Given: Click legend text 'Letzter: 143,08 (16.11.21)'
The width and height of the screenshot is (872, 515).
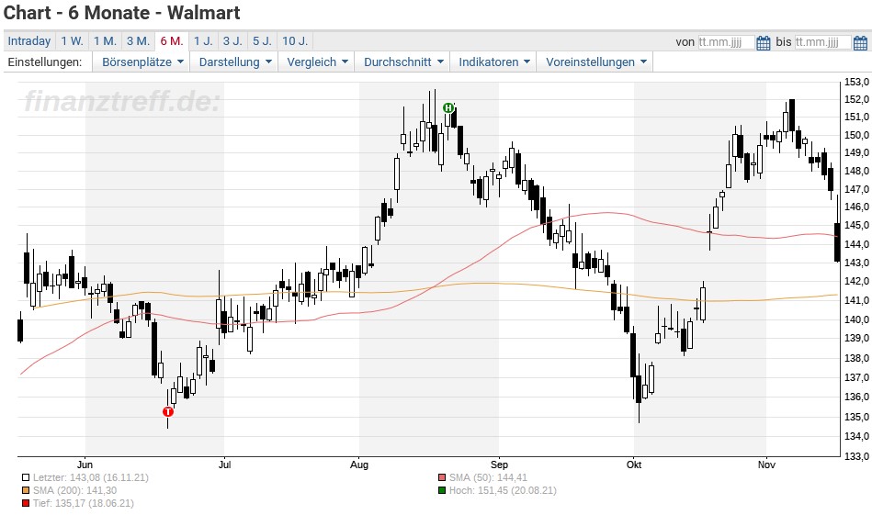Looking at the screenshot, I should click(91, 477).
